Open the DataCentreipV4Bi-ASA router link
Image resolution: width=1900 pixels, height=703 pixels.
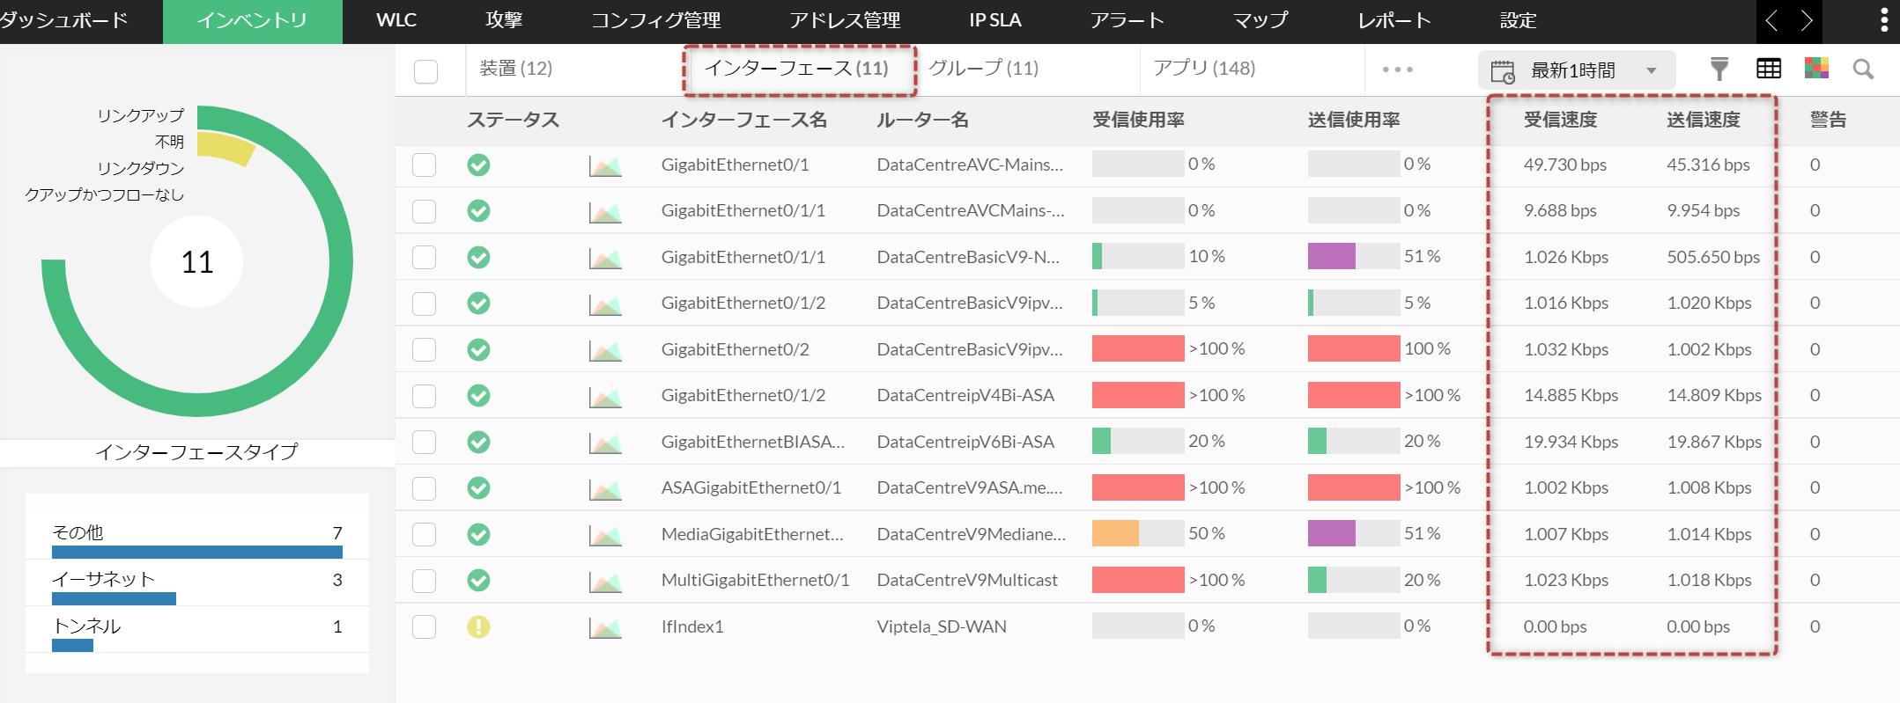[965, 396]
